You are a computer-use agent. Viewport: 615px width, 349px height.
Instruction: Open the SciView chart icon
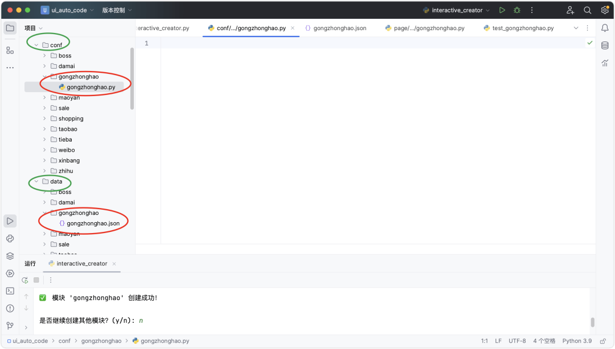pos(605,63)
